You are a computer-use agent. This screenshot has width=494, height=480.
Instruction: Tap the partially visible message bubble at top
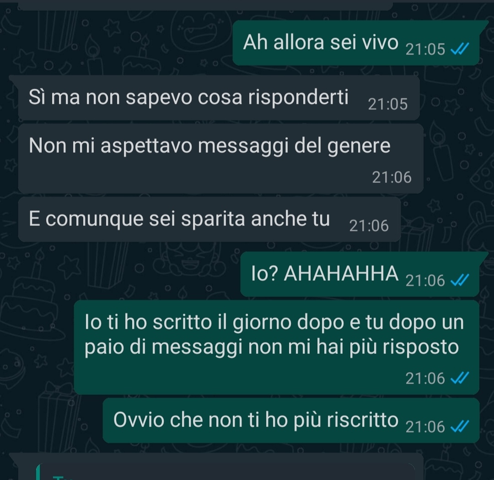[205, 5]
